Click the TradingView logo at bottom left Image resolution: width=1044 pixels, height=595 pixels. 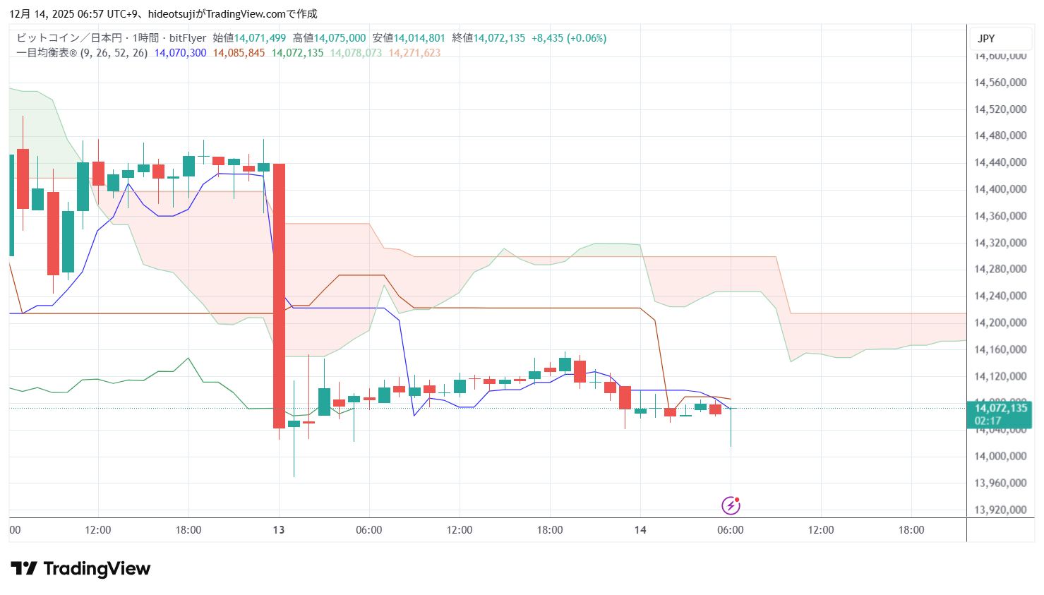[x=80, y=569]
